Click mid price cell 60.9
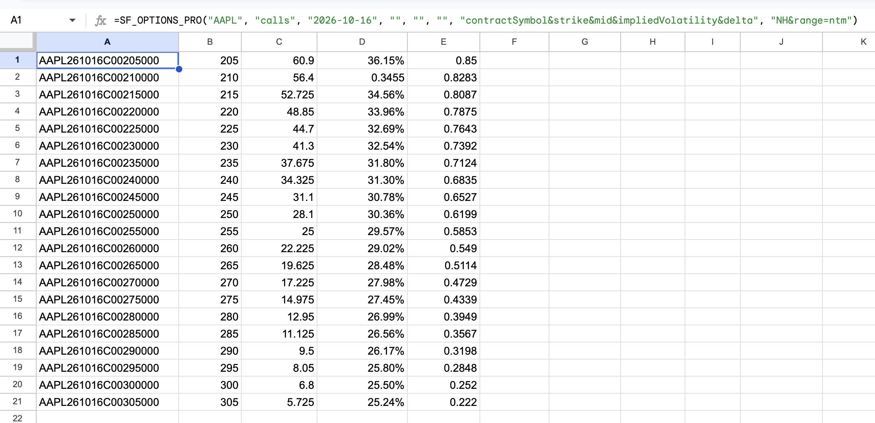 pyautogui.click(x=279, y=60)
